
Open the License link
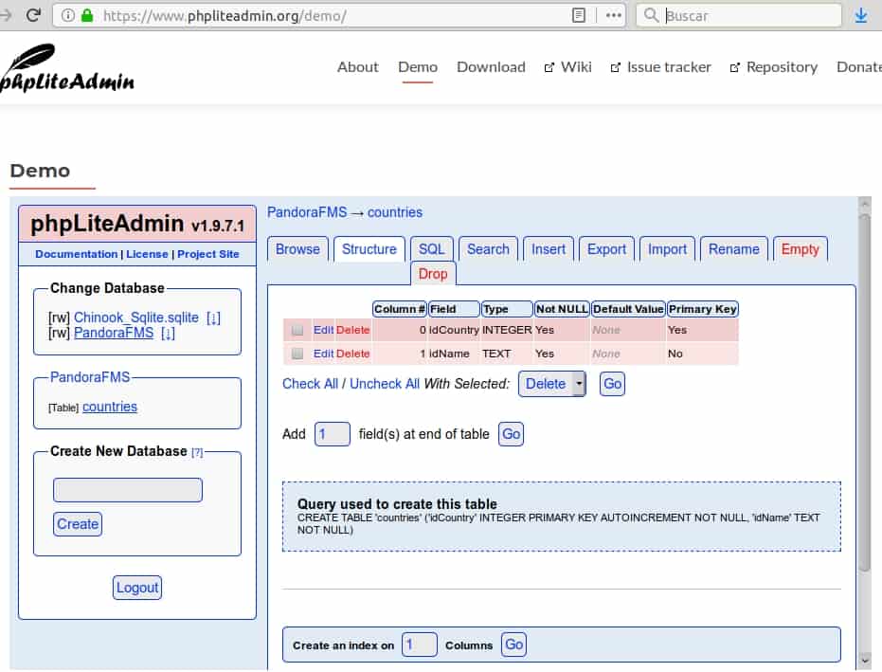(147, 254)
